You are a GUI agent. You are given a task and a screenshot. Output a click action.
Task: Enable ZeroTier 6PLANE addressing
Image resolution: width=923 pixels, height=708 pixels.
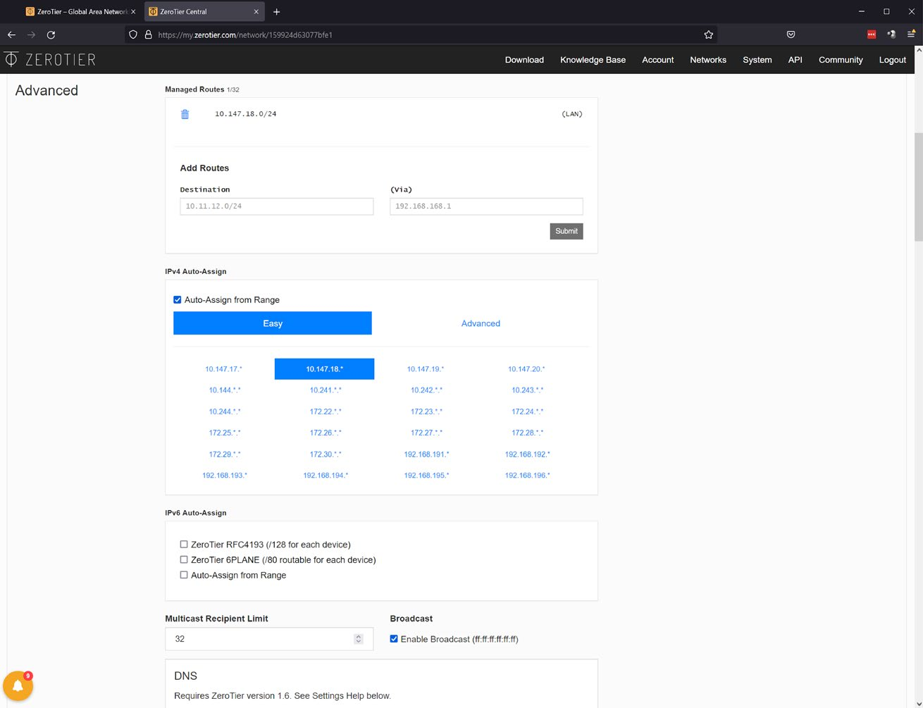(184, 560)
